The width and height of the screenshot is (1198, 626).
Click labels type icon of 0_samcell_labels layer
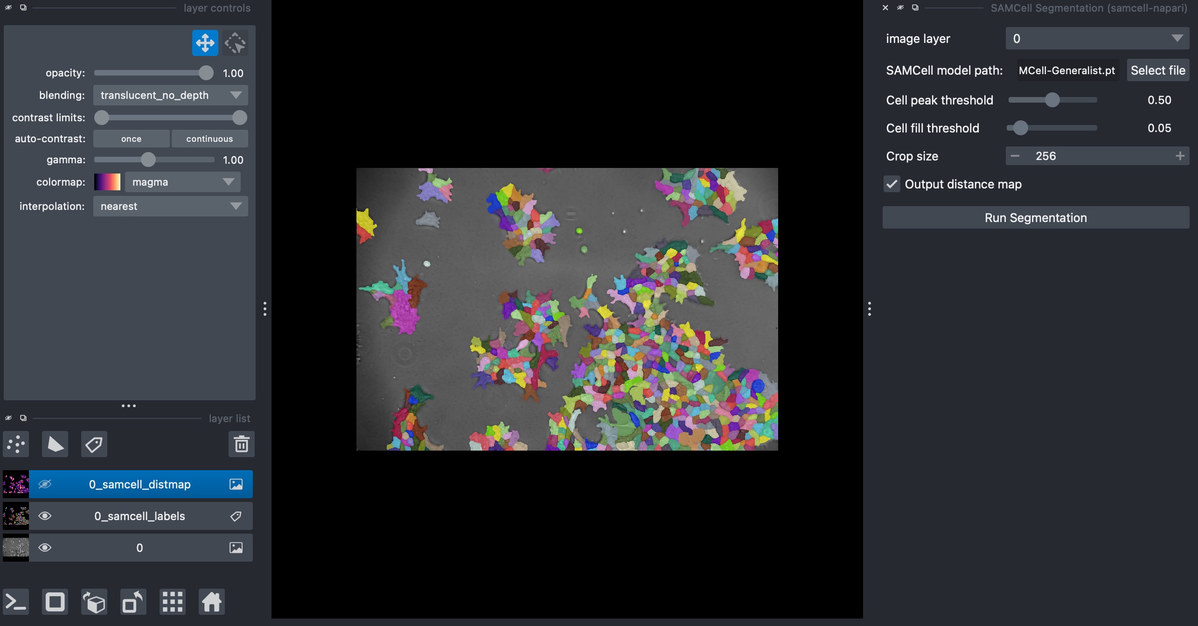[x=236, y=516]
